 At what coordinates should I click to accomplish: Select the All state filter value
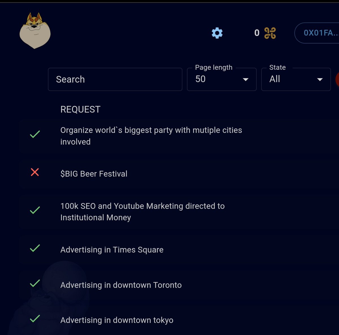coord(275,79)
